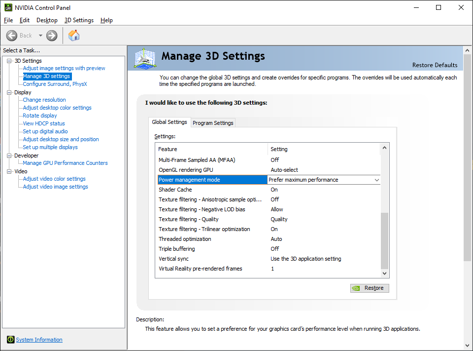Collapse the Display tree node
This screenshot has width=473, height=351.
pyautogui.click(x=9, y=92)
